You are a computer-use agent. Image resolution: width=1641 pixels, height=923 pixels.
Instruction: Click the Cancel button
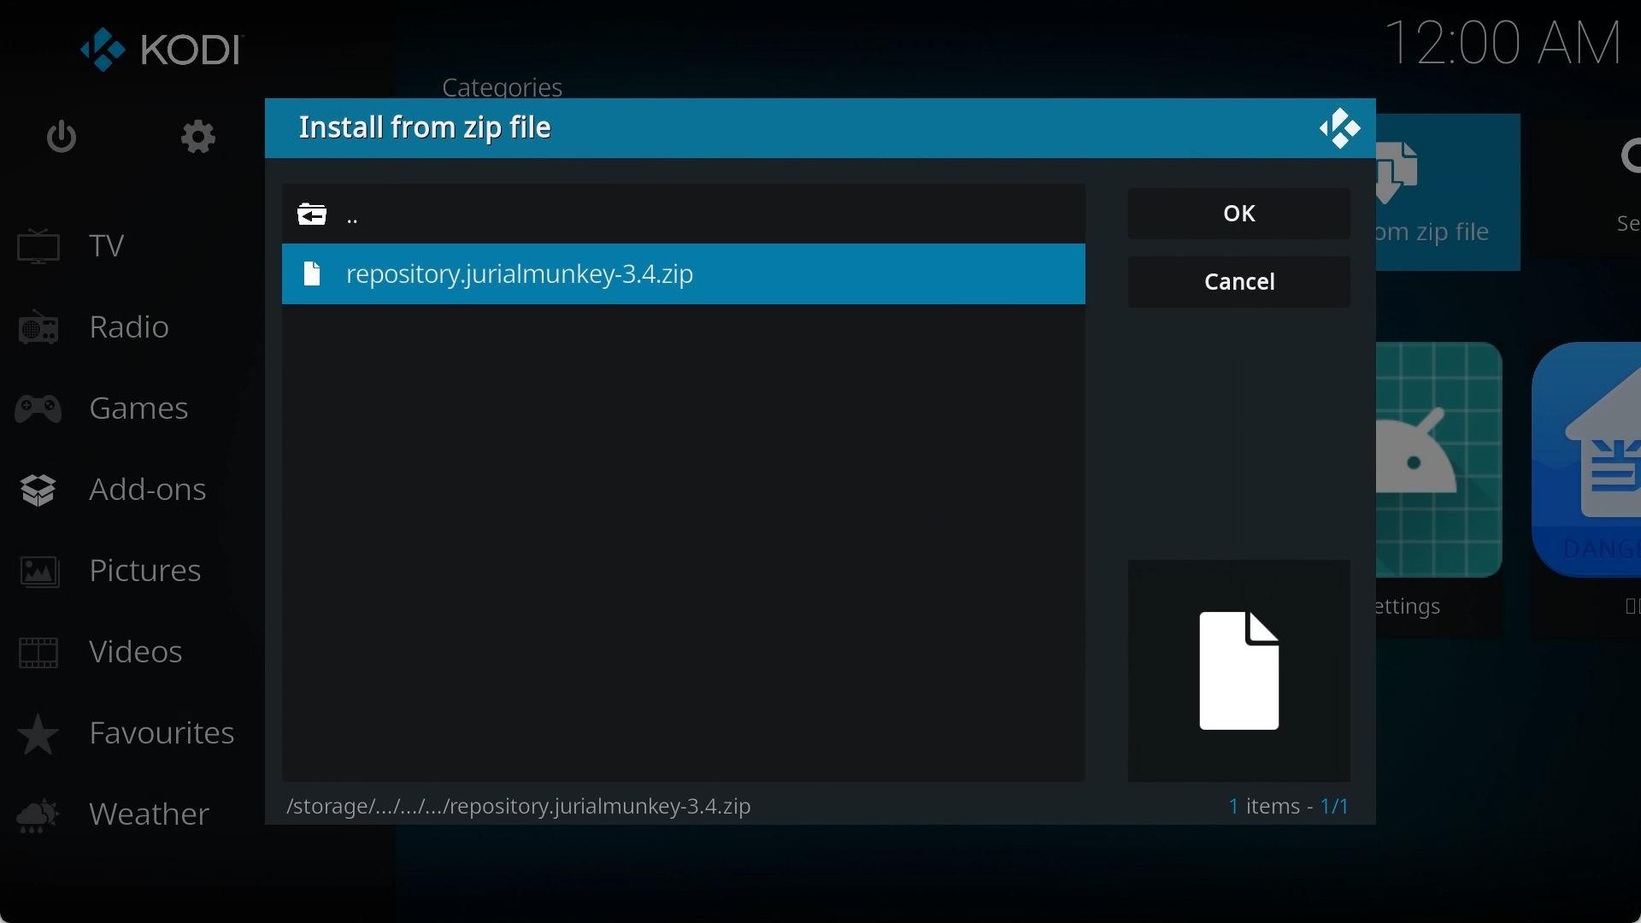click(x=1238, y=282)
